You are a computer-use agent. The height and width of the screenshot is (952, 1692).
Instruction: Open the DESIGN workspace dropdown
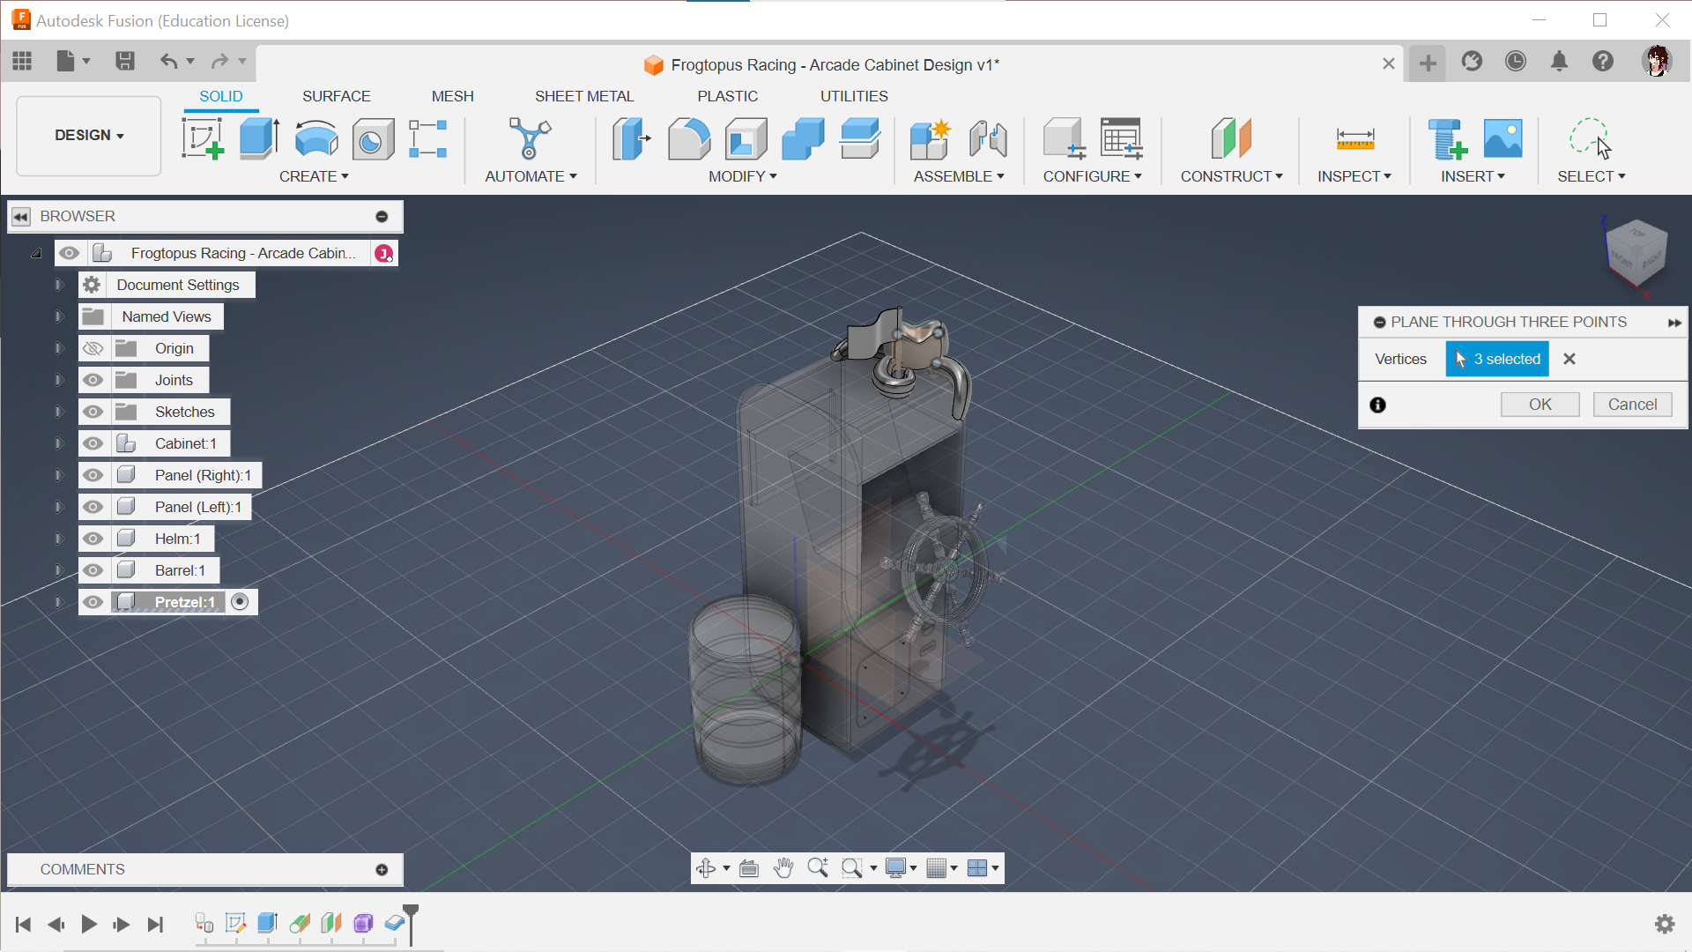pos(89,136)
